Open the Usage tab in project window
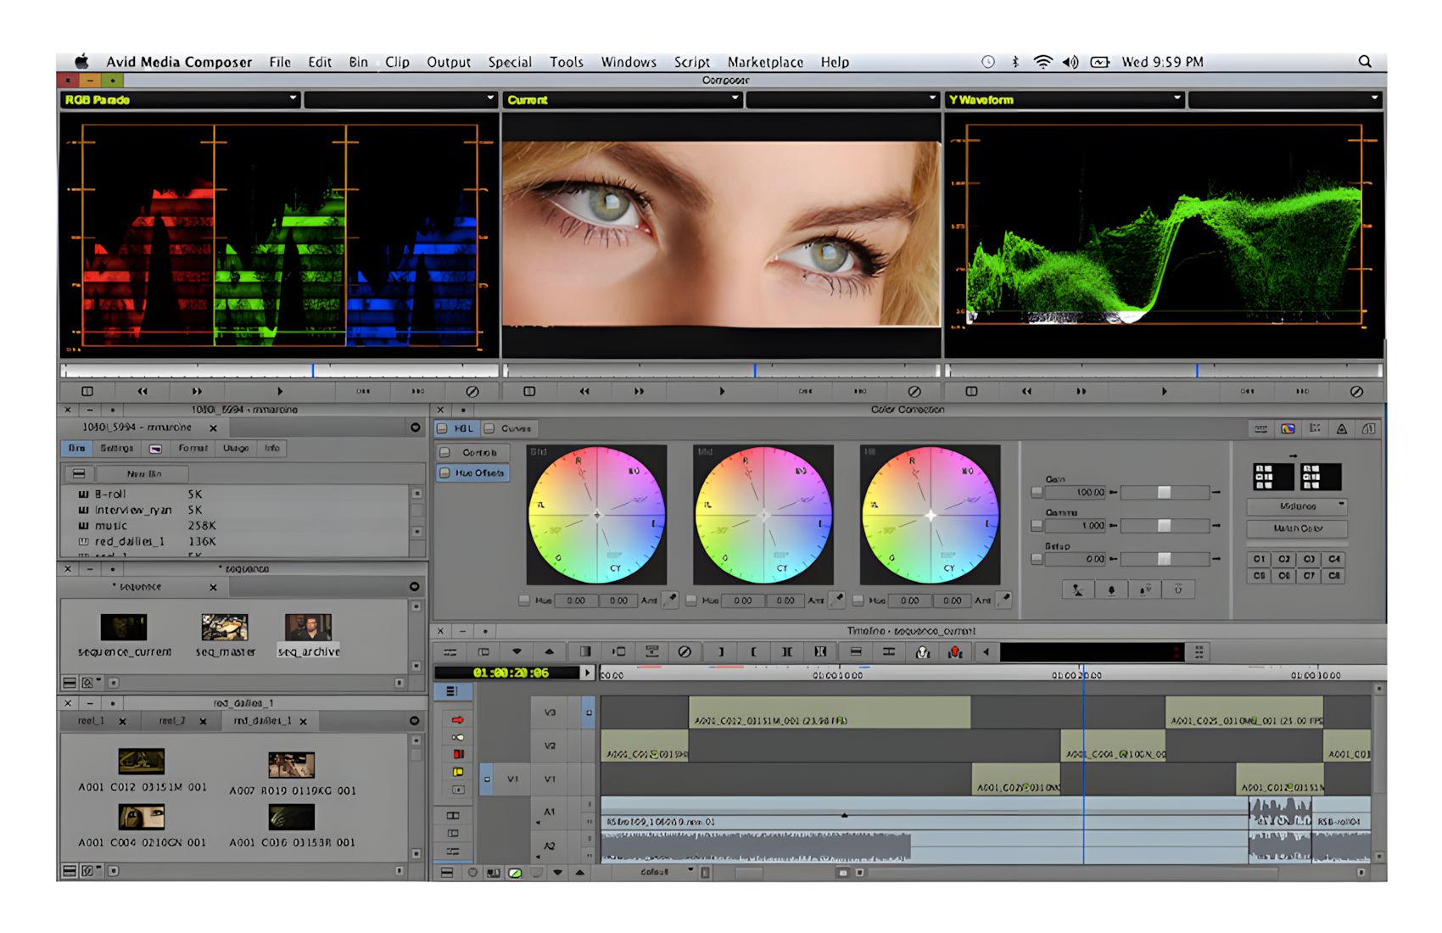Image resolution: width=1442 pixels, height=933 pixels. coord(236,448)
